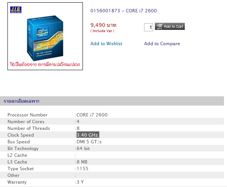Viewport: 227px width, 187px height.
Task: Select the Warranty value 3 Y
Action: 80,182
